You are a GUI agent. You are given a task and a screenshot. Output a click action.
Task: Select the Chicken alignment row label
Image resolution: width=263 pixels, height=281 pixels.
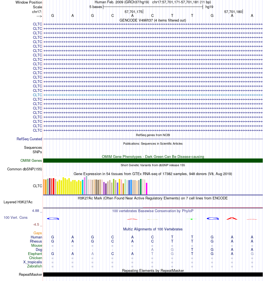click(35, 258)
